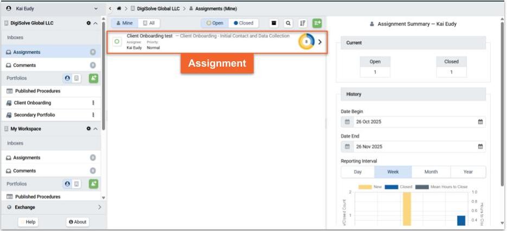Click the black archive icon in toolbar

274,23
